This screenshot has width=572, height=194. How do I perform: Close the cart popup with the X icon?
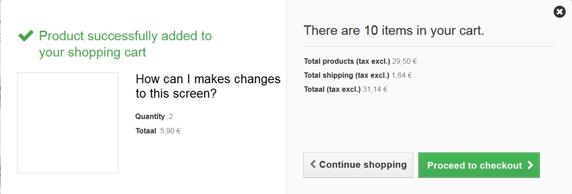tap(560, 12)
